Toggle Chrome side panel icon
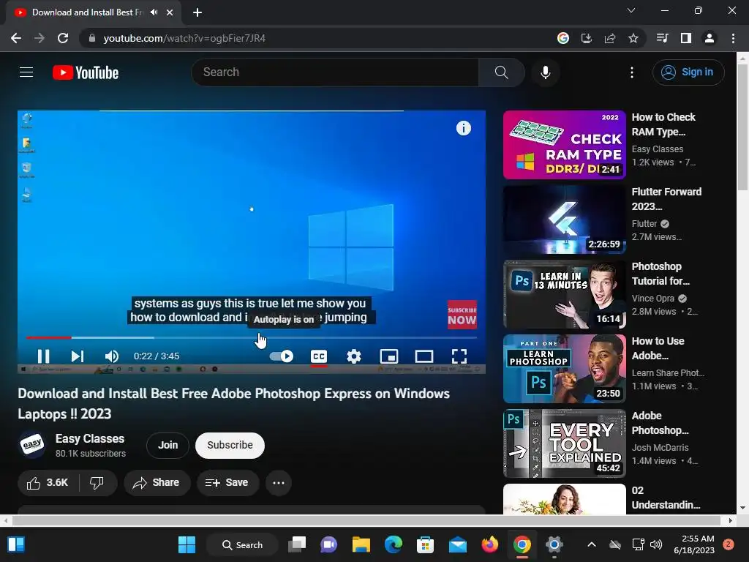This screenshot has height=562, width=749. point(686,38)
